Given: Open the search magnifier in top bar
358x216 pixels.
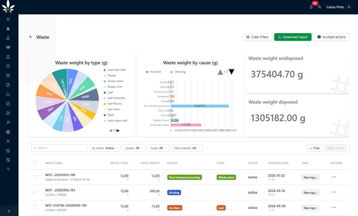Looking at the screenshot, I should pyautogui.click(x=319, y=7).
